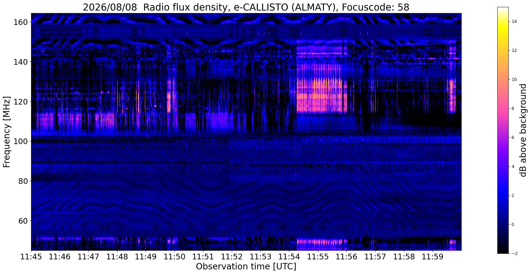Image resolution: width=531 pixels, height=274 pixels.
Task: Click the colorbar near 8 dB
Action: [503, 109]
